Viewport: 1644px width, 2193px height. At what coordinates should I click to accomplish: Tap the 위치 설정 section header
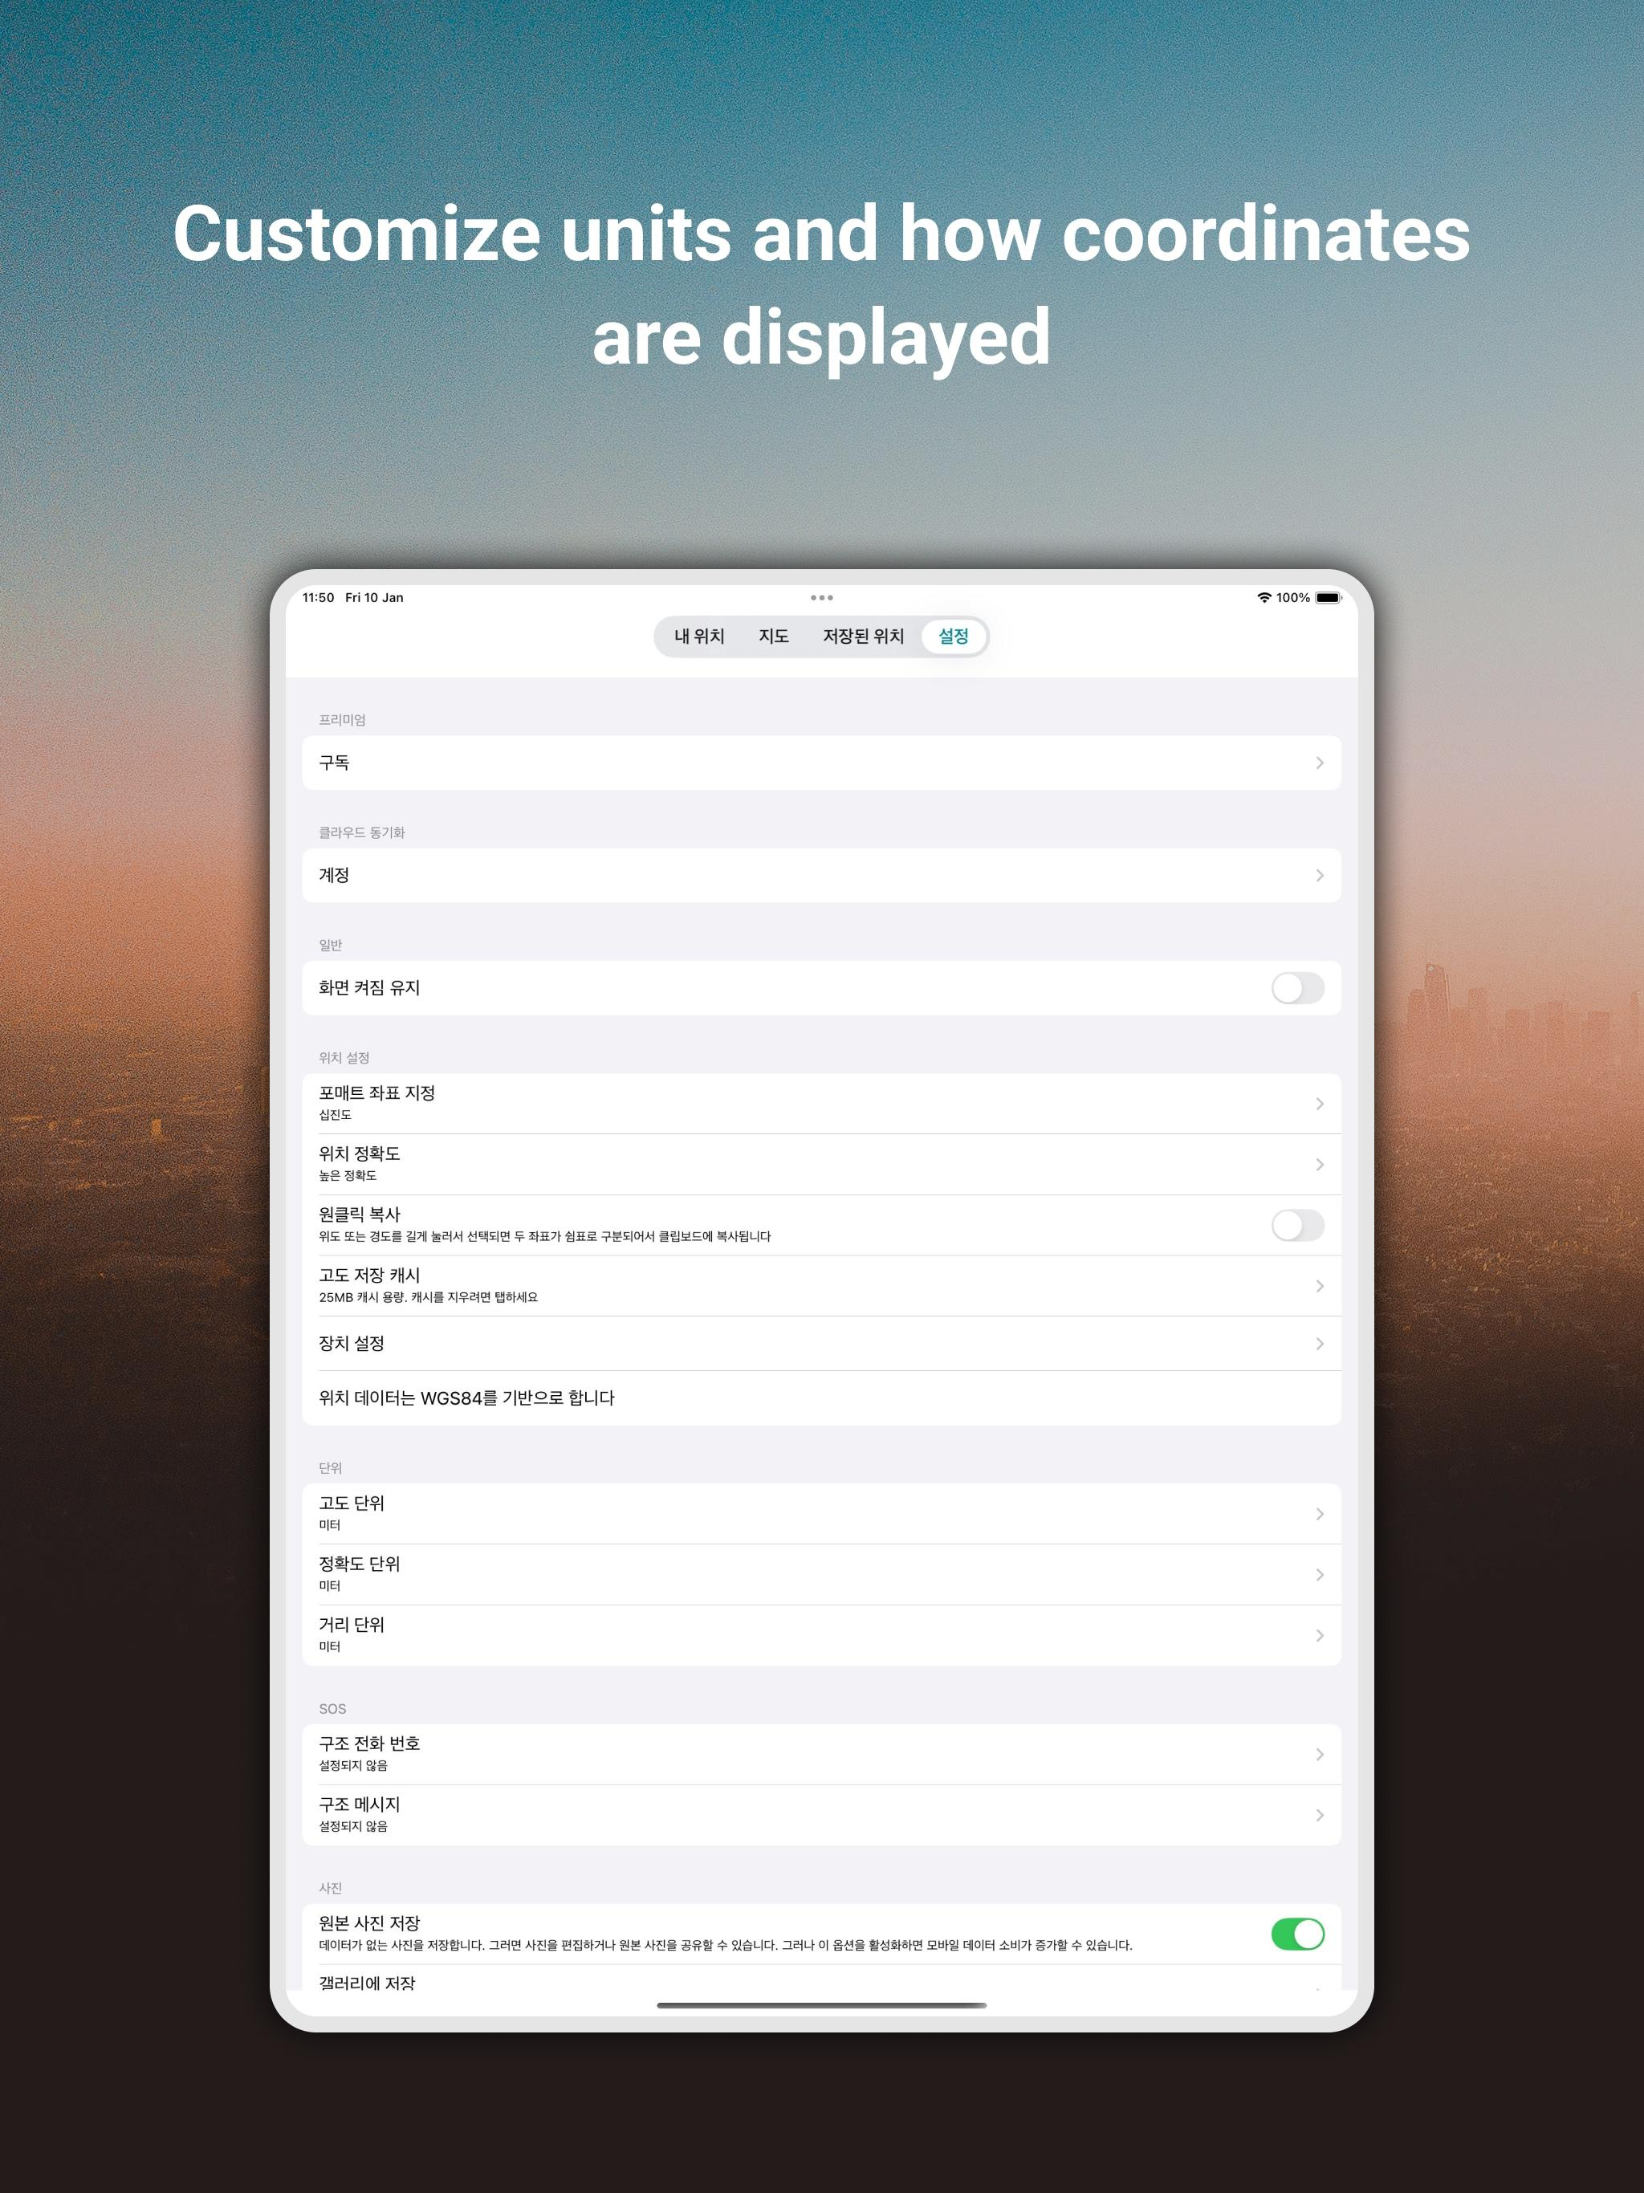click(344, 1058)
